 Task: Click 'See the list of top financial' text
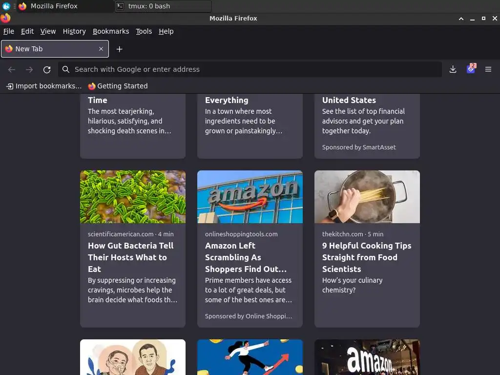(363, 121)
